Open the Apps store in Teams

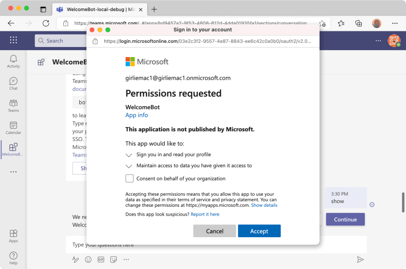(13, 236)
